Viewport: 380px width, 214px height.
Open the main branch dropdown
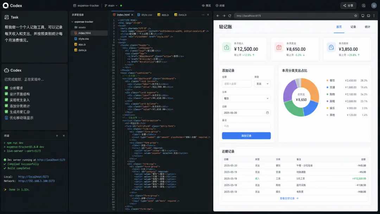click(111, 6)
